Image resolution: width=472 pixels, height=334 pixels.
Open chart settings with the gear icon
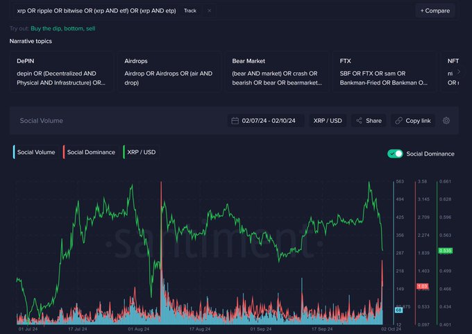click(x=446, y=121)
